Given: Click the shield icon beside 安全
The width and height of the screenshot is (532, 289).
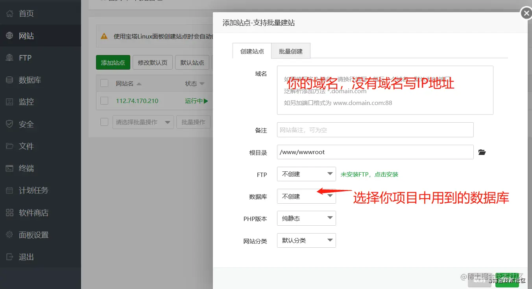Looking at the screenshot, I should 10,124.
